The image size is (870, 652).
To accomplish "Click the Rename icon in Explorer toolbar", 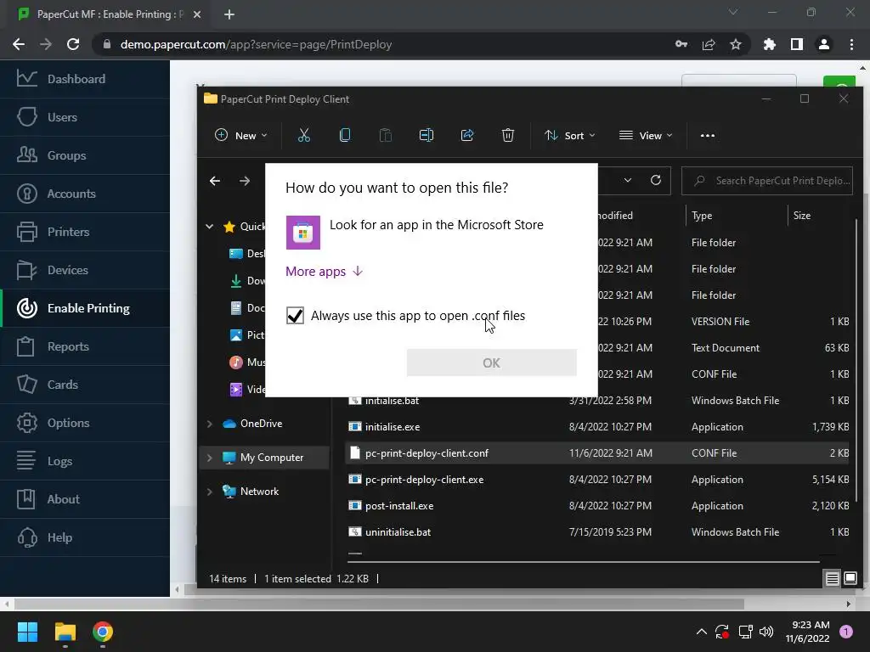I will tap(427, 135).
